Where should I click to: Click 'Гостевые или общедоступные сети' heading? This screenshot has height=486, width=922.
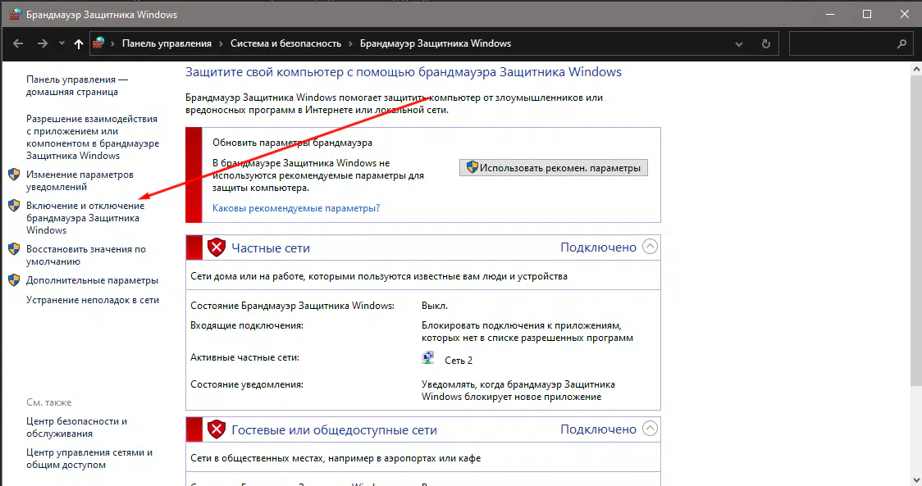pyautogui.click(x=334, y=430)
